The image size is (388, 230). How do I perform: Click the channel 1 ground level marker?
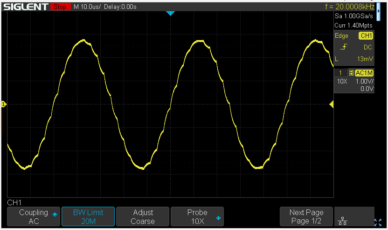3,105
